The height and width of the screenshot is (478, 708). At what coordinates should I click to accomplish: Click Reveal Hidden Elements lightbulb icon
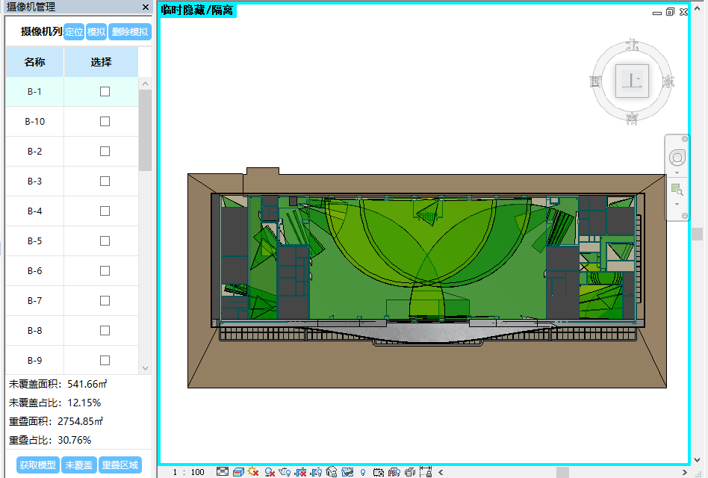(363, 472)
